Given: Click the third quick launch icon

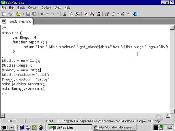Looking at the screenshot, I should pyautogui.click(x=34, y=127).
